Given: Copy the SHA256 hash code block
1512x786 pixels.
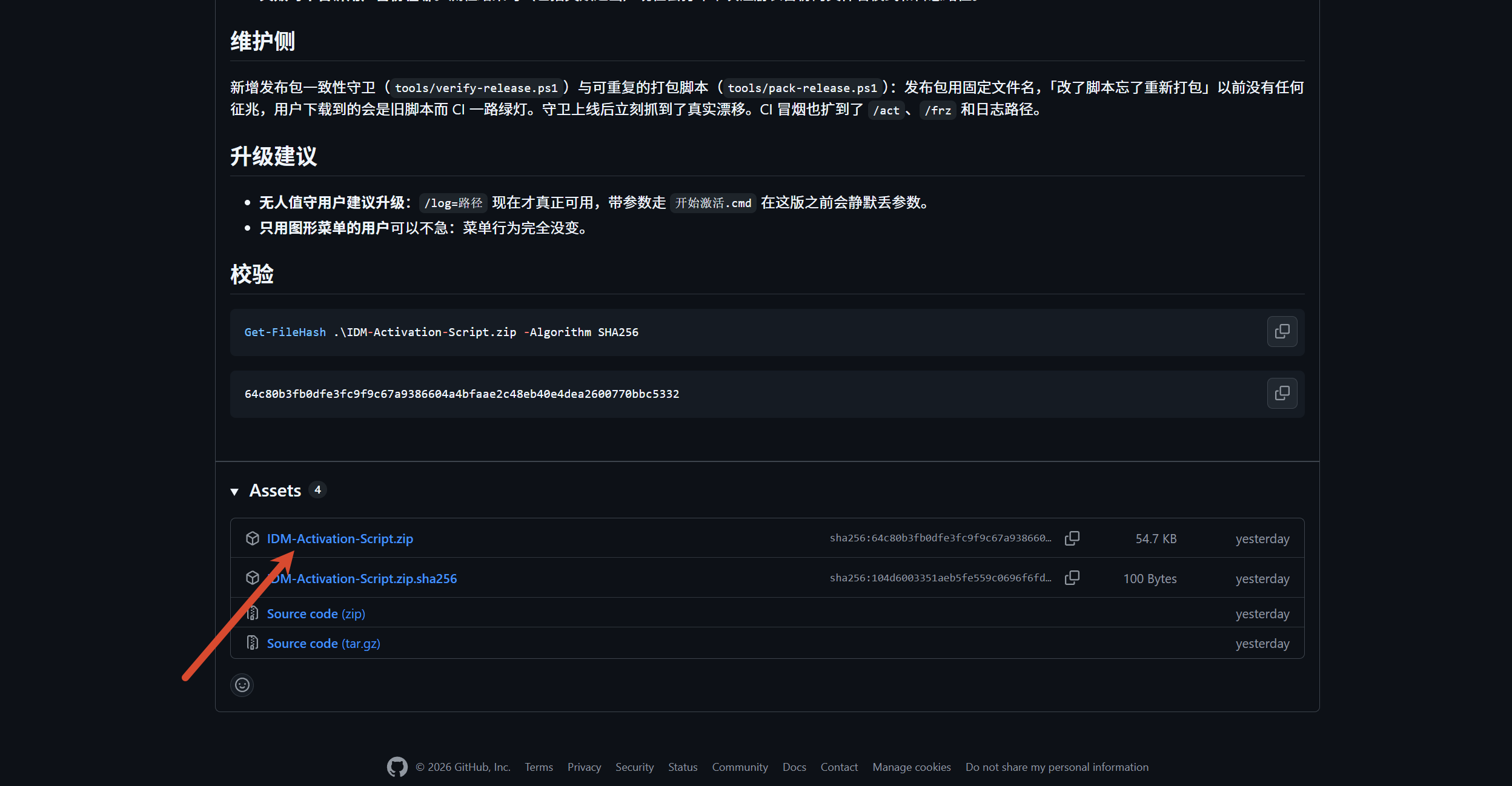Looking at the screenshot, I should (1282, 393).
